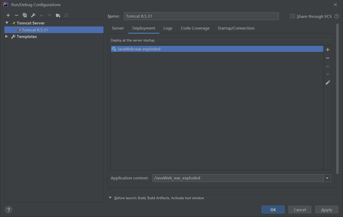Remove the selected configuration with minus icon
Image resolution: width=343 pixels, height=217 pixels.
17,15
